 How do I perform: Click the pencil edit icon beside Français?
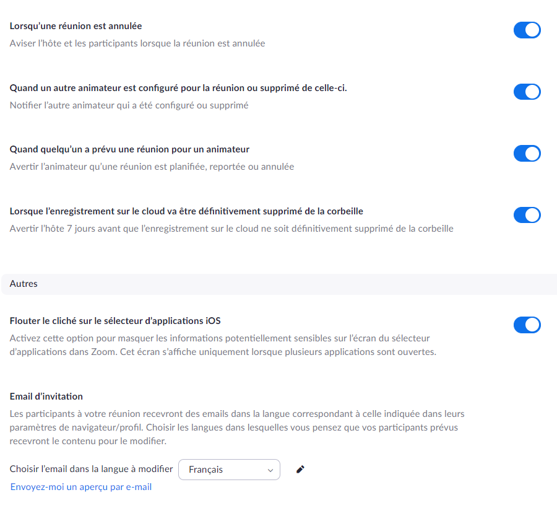pos(301,470)
